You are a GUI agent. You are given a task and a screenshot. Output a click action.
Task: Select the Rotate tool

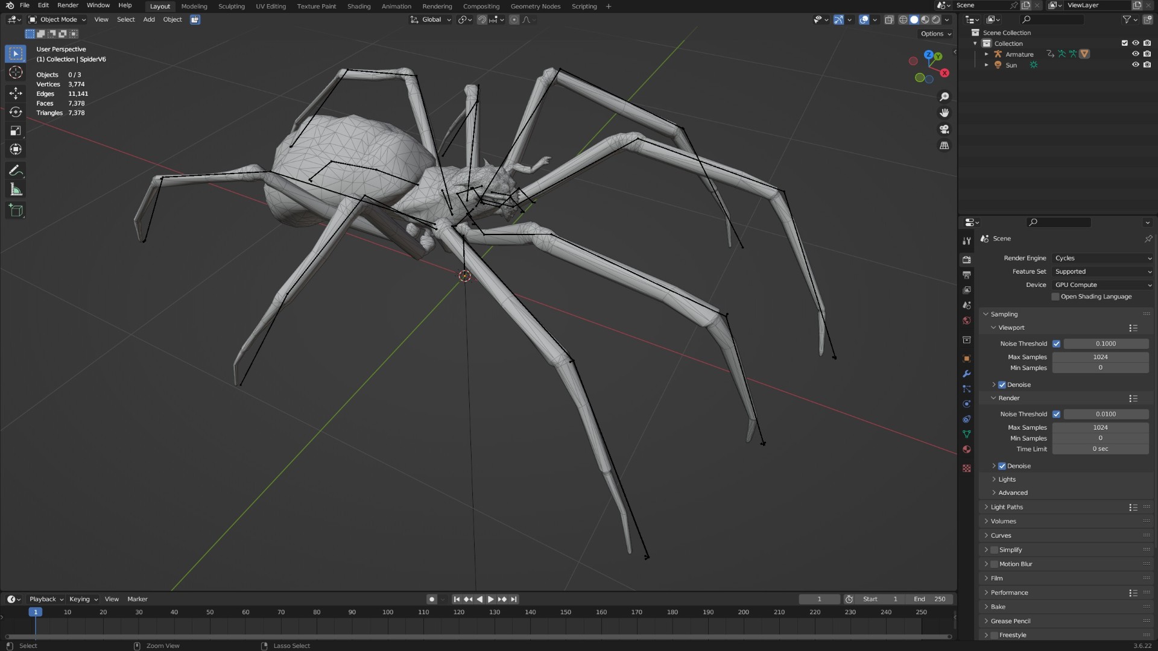pyautogui.click(x=16, y=112)
